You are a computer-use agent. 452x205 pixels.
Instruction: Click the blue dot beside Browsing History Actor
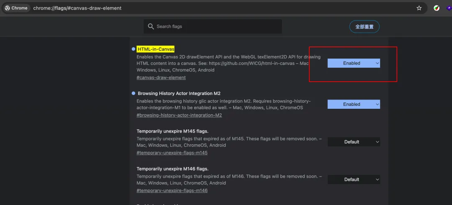point(134,93)
